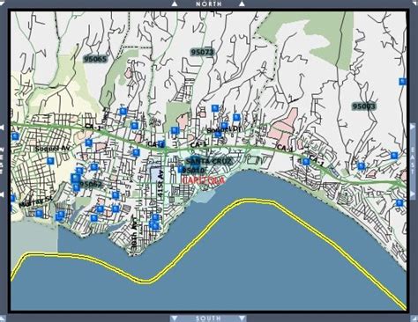The height and width of the screenshot is (322, 418).
Task: Select the blue marker just below Soquel Dr label
Action: [x=218, y=134]
